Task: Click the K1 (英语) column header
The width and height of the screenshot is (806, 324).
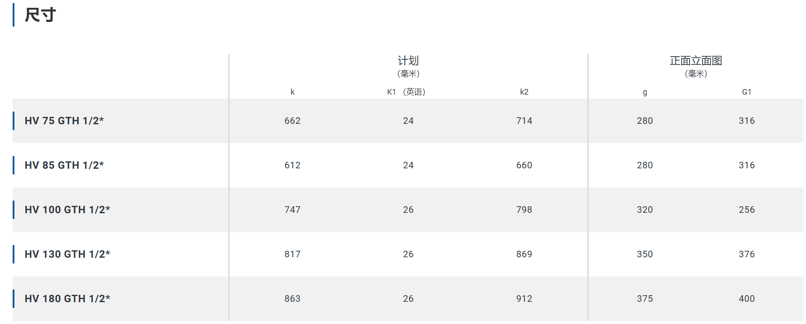Action: click(406, 92)
